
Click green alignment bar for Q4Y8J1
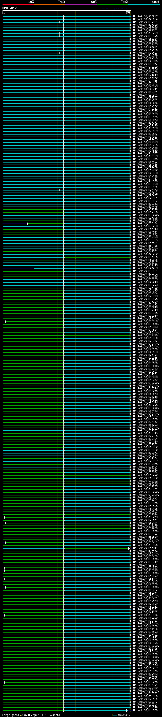(97, 548)
